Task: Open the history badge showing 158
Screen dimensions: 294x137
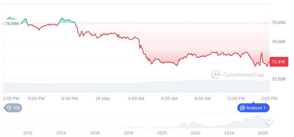Action: click(x=13, y=108)
